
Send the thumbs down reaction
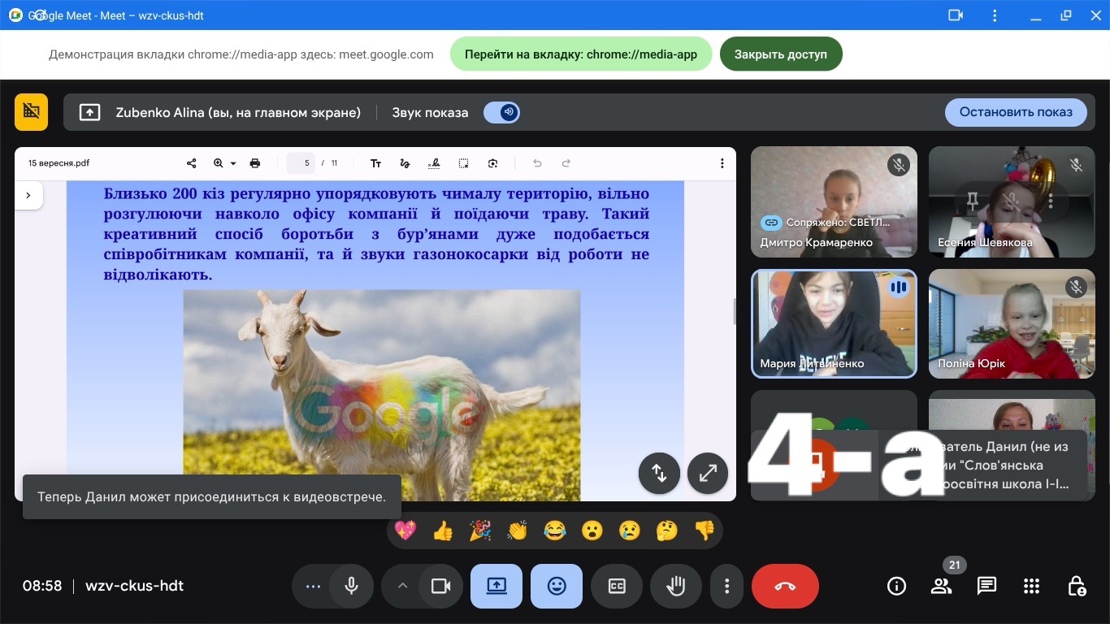point(705,531)
